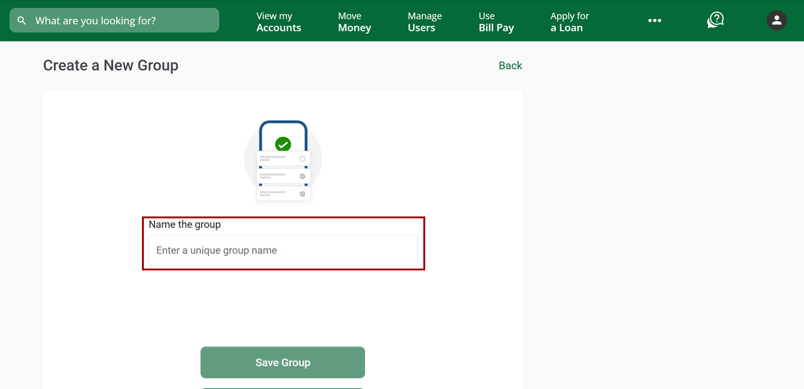Click the partially visible button below Save Group
Image resolution: width=804 pixels, height=389 pixels.
[x=283, y=388]
